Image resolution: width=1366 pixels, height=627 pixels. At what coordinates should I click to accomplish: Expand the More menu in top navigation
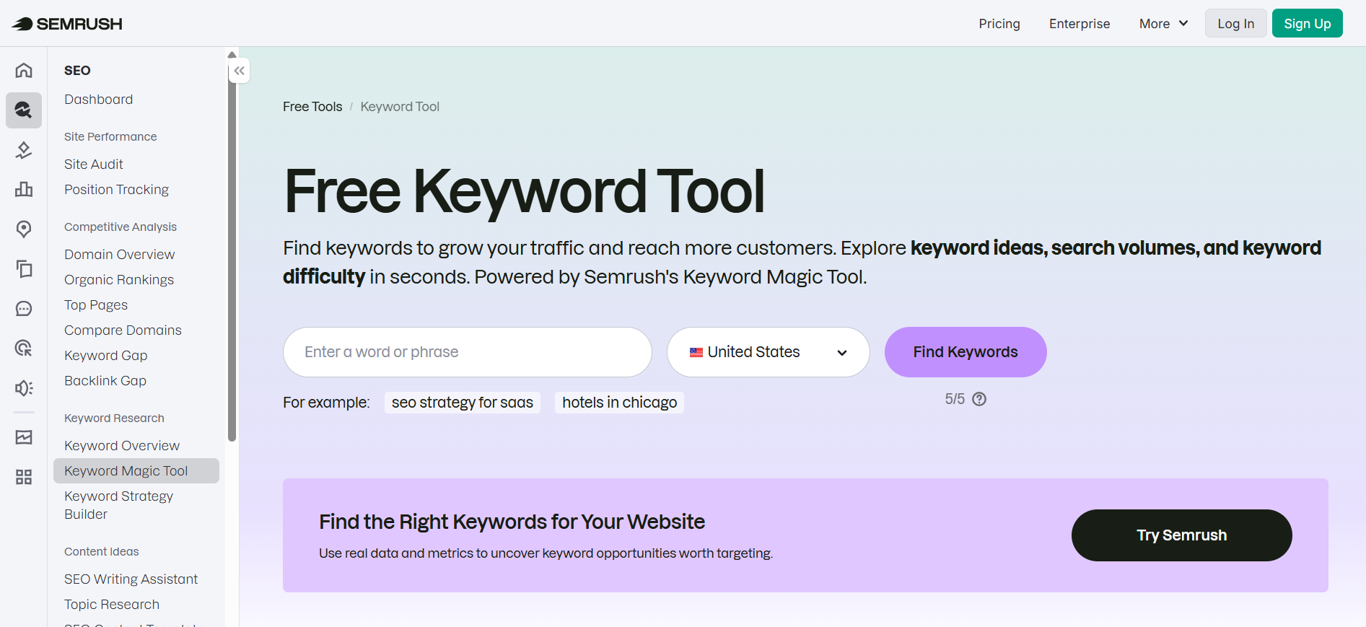(x=1163, y=24)
